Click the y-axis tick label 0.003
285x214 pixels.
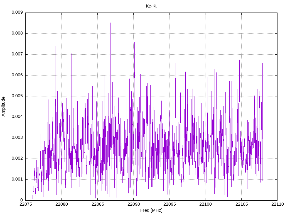(x=17, y=138)
